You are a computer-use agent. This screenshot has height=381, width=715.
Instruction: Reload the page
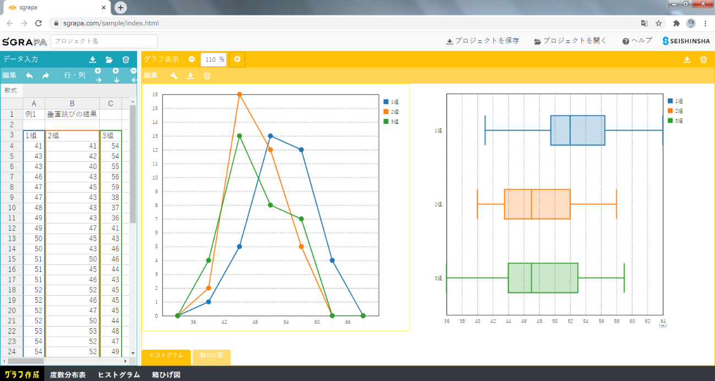(x=39, y=23)
